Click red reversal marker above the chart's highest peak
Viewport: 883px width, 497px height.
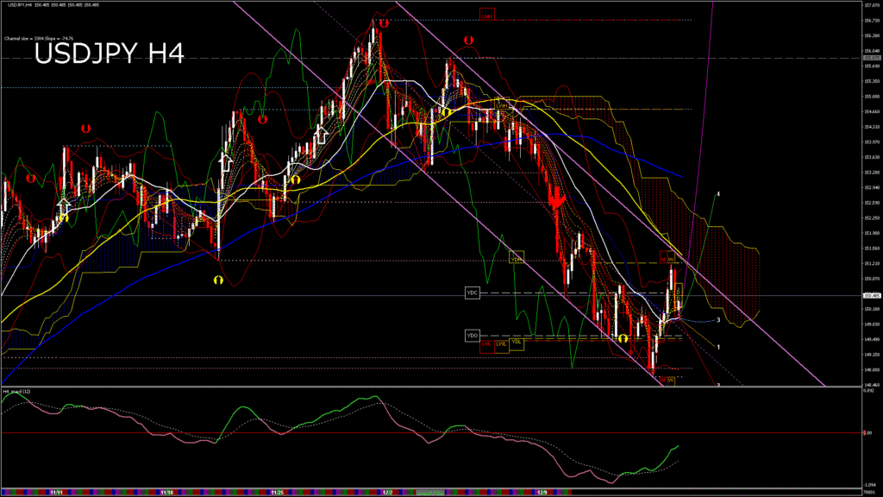(x=383, y=23)
